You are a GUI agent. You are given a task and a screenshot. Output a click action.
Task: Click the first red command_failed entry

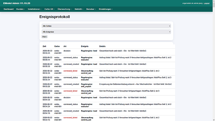pos(70,71)
